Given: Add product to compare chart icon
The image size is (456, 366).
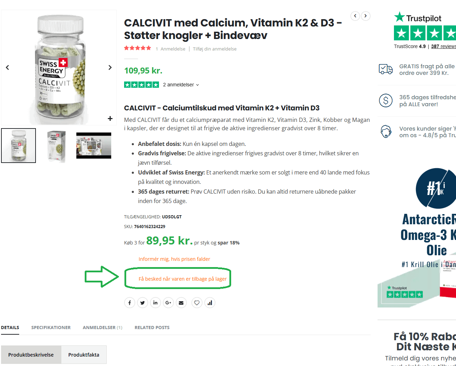Looking at the screenshot, I should [210, 303].
